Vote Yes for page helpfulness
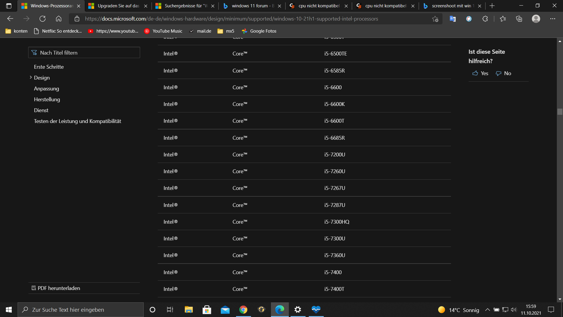563x317 pixels. pos(480,73)
